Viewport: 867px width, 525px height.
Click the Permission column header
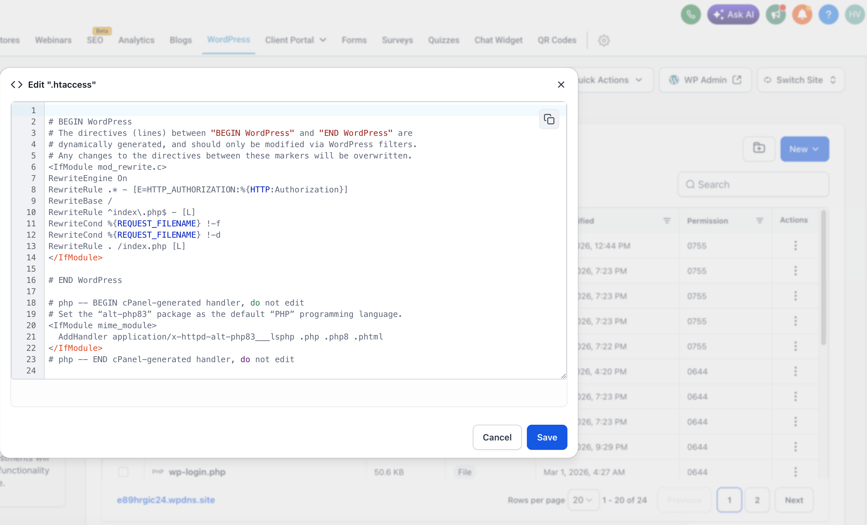707,221
